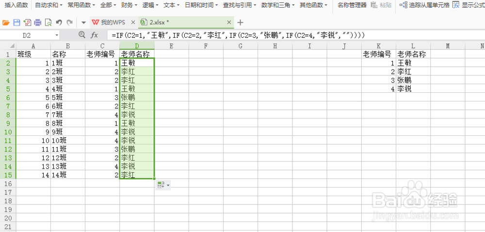Close the 我的WPS tab

click(x=133, y=22)
